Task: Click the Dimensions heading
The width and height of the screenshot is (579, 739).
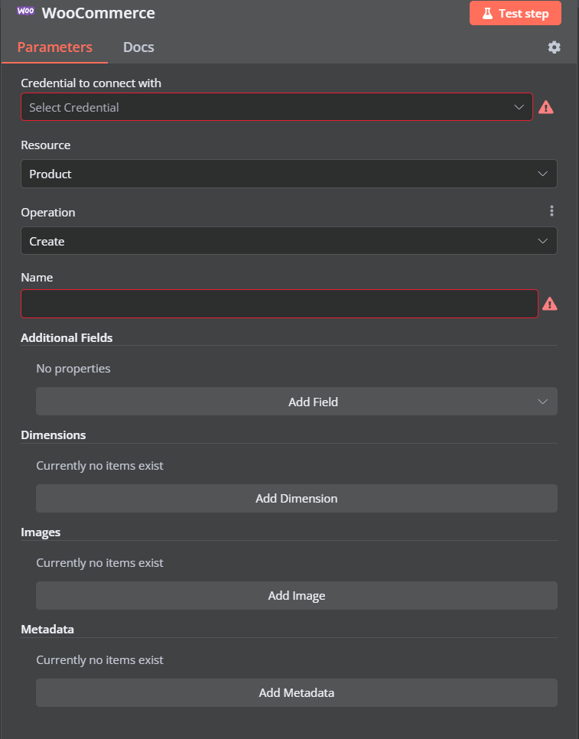Action: [54, 435]
